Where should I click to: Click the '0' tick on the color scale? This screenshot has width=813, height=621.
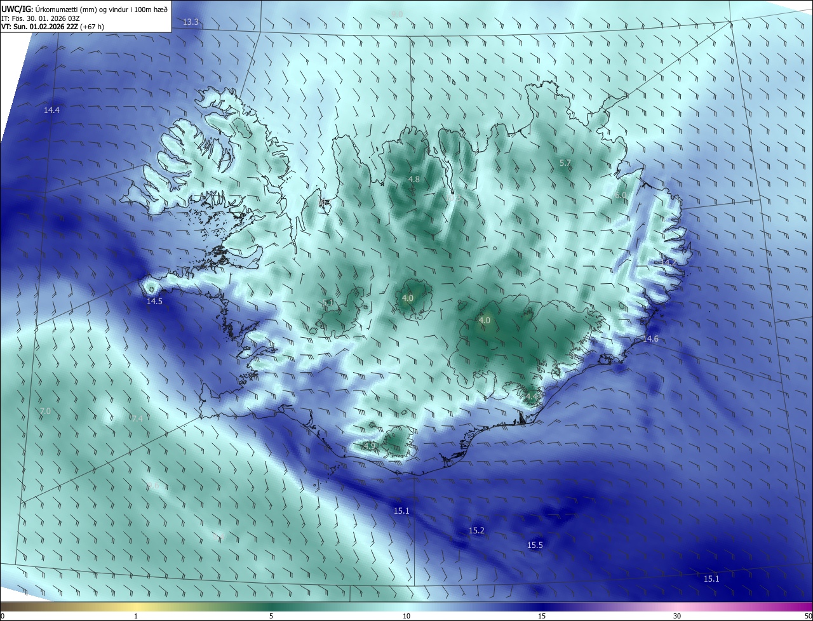[x=3, y=617]
